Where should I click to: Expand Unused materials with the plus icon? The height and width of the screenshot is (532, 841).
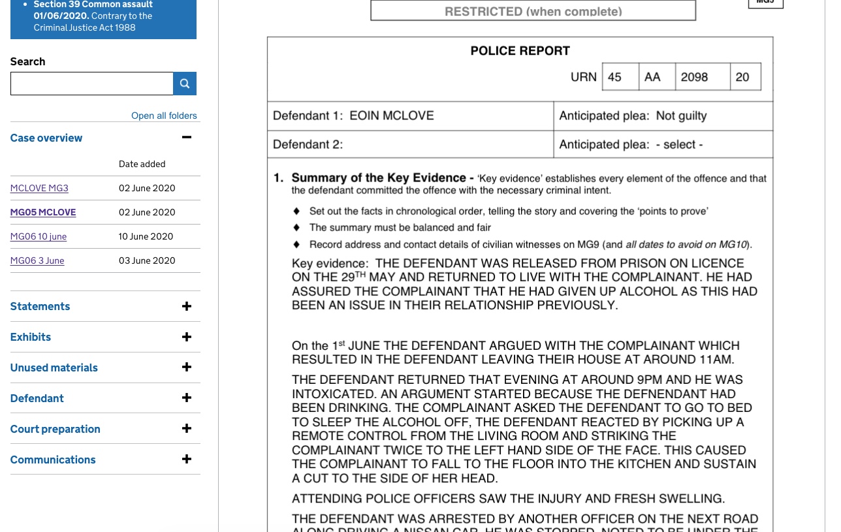click(187, 368)
